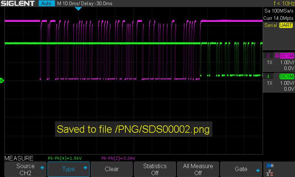Click the channel 4 ground level marker
Screen dimensions: 295x177
coord(2,80)
